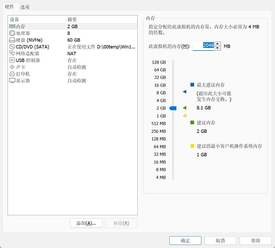Image resolution: width=275 pixels, height=248 pixels.
Task: Select the 处理器 row in device list
Action: click(x=72, y=33)
